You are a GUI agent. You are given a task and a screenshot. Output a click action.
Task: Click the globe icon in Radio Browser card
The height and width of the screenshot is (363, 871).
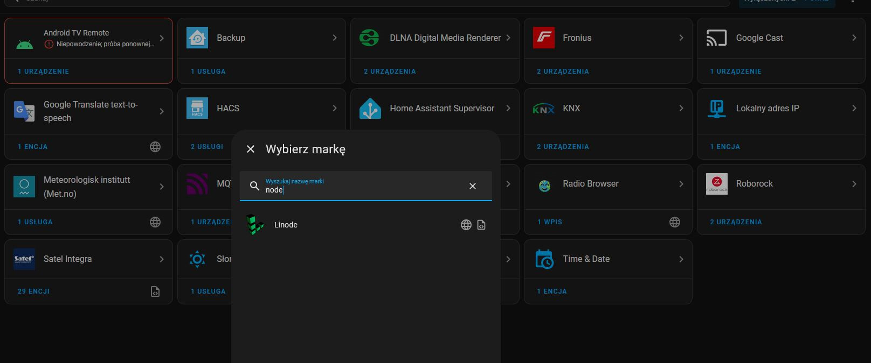pyautogui.click(x=675, y=222)
